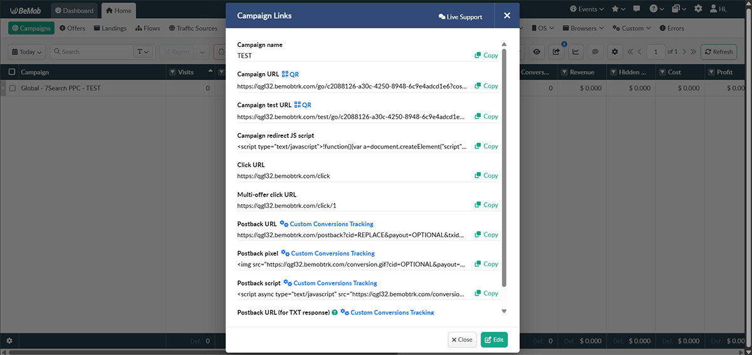Open the Errors section
Screen dimensions: 752x355
click(671, 28)
